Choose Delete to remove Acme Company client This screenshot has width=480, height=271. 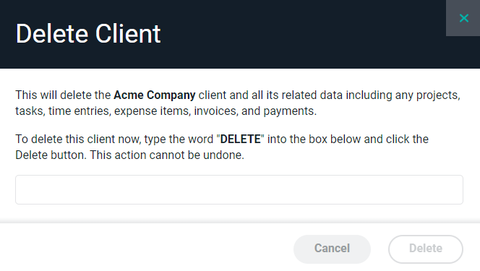click(x=426, y=249)
